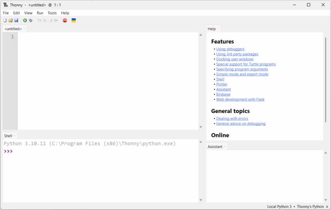331x210 pixels.
Task: Open General advice on debugging link
Action: pos(241,124)
